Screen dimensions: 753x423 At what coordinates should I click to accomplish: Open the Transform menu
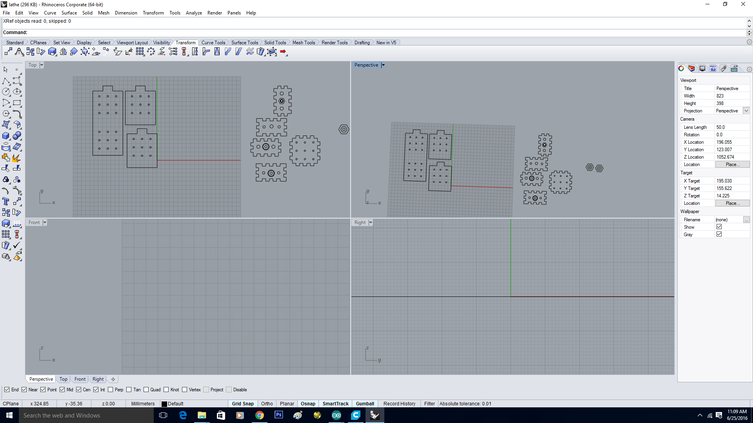(x=153, y=13)
